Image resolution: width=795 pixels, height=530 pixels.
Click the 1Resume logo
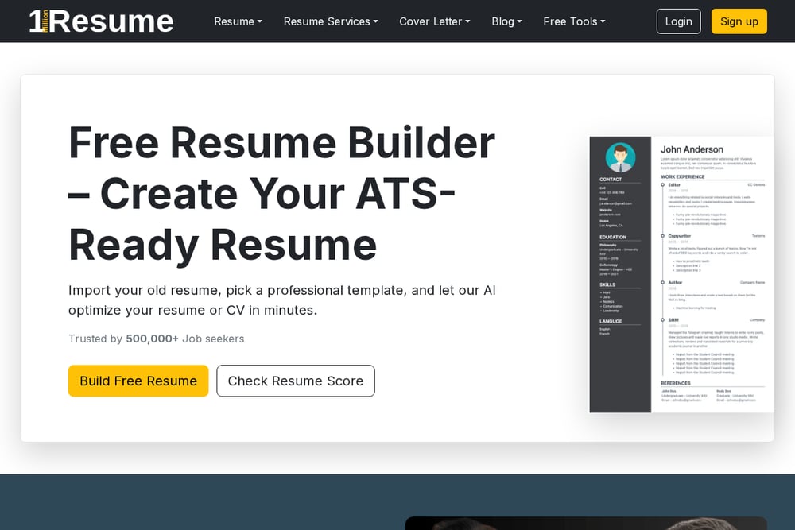[x=101, y=21]
